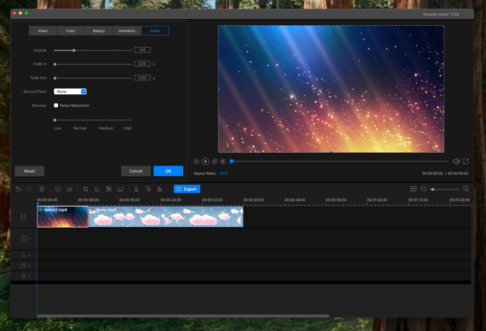Undo the last edit
This screenshot has height=331, width=486.
coord(19,189)
